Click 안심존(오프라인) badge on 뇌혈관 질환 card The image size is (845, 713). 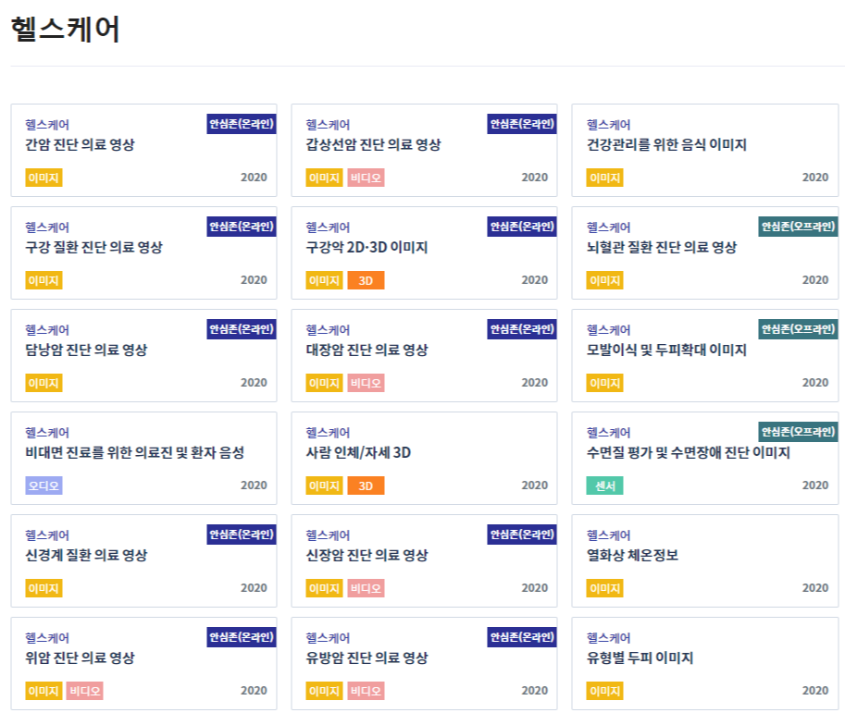(x=798, y=227)
